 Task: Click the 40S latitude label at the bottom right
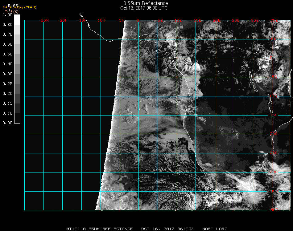[274, 210]
